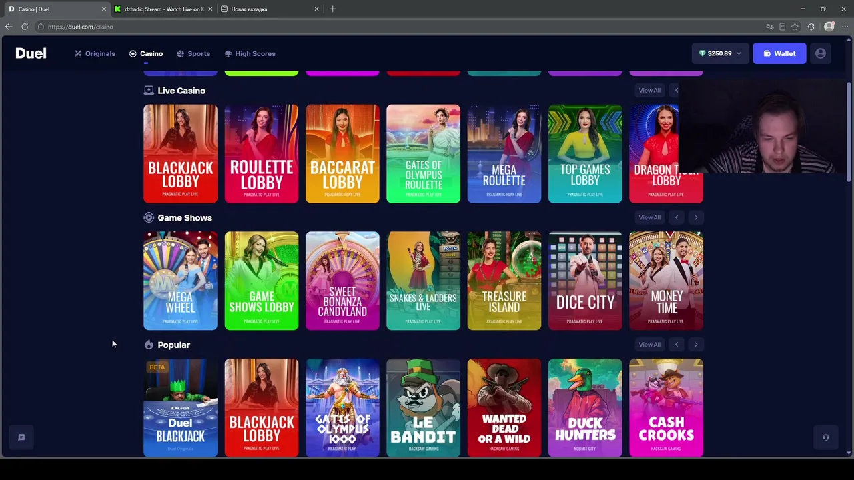Open Money Time game show
854x480 pixels.
tap(666, 281)
